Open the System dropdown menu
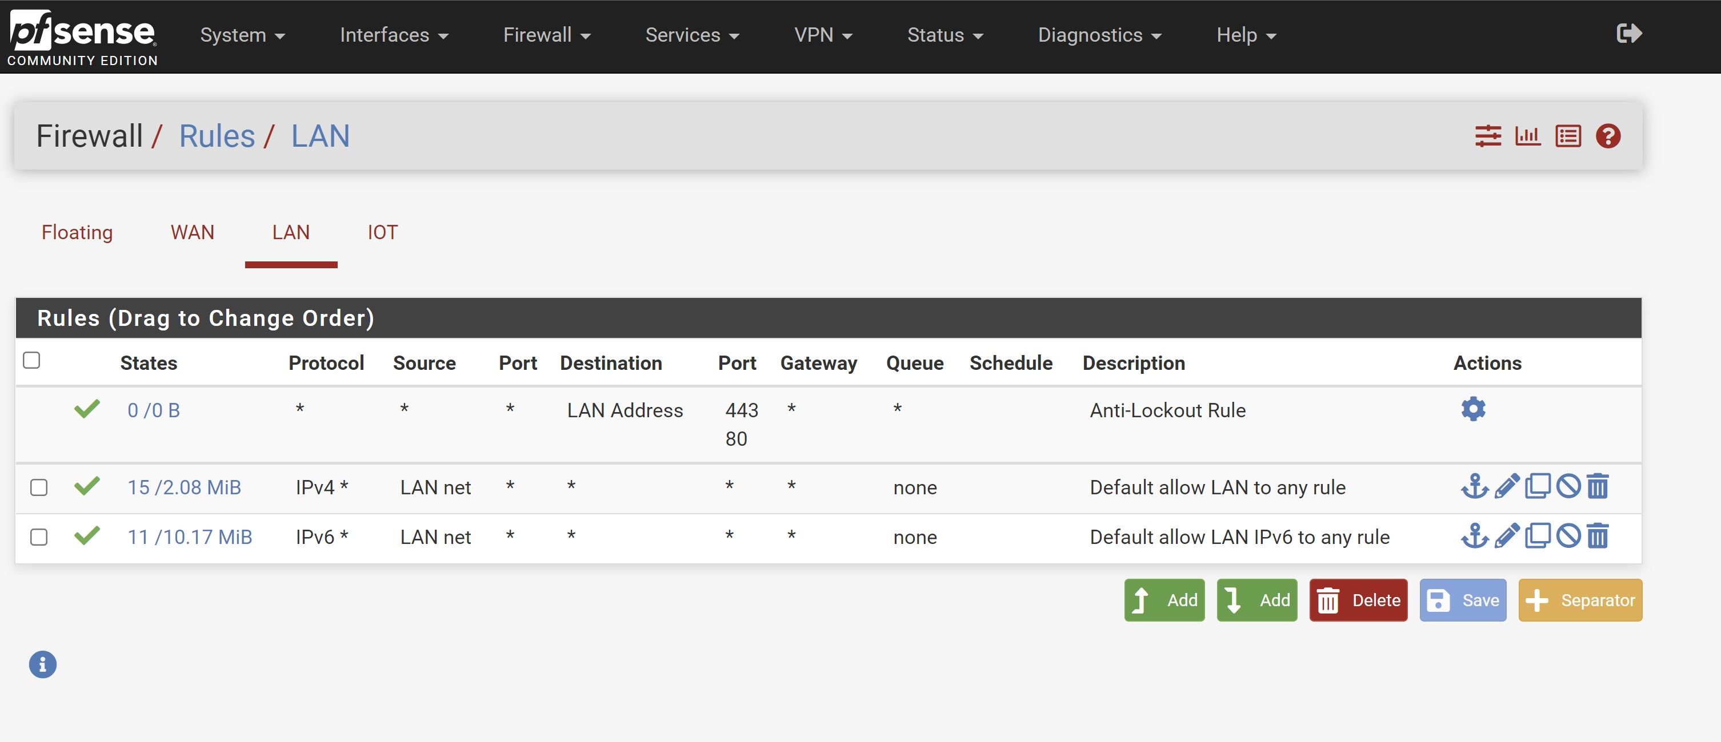This screenshot has width=1721, height=742. [x=242, y=35]
